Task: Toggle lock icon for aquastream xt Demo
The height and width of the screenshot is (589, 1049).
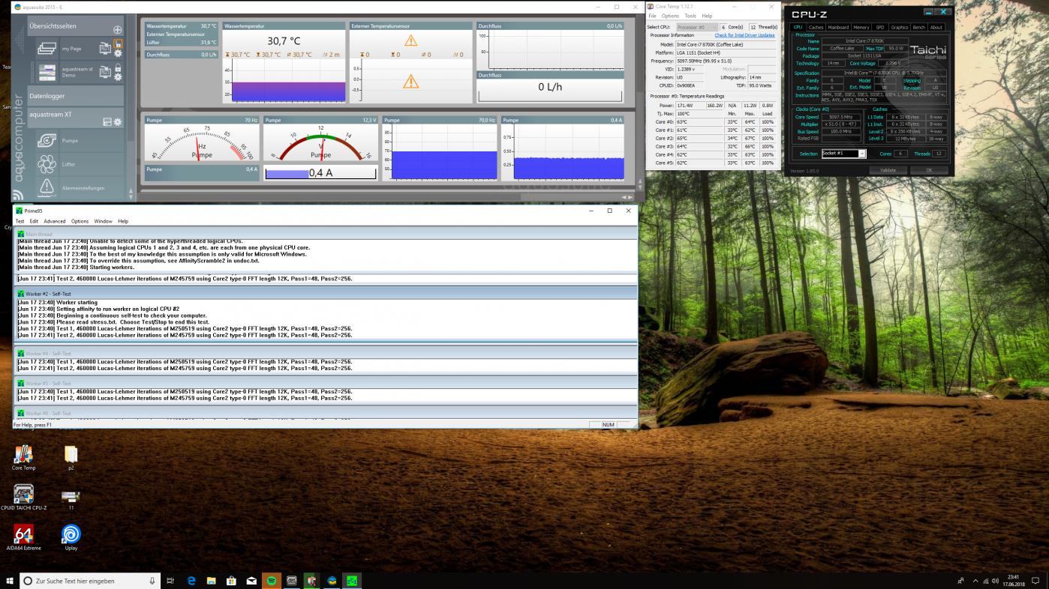Action: 118,67
